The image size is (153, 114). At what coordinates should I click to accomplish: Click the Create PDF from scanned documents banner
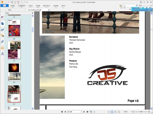[x=142, y=9]
